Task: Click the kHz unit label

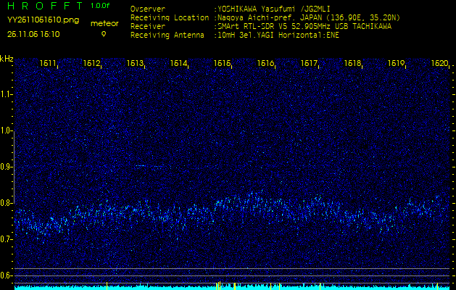Action: (7, 58)
